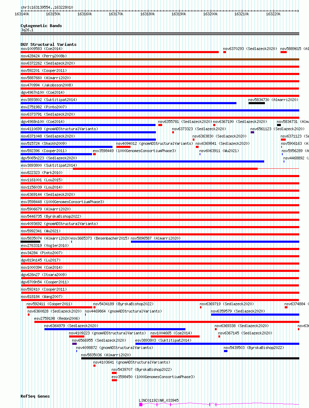The height and width of the screenshot is (408, 309).
Task: Select nsv822323 (Park2010) label
Action: (42, 173)
